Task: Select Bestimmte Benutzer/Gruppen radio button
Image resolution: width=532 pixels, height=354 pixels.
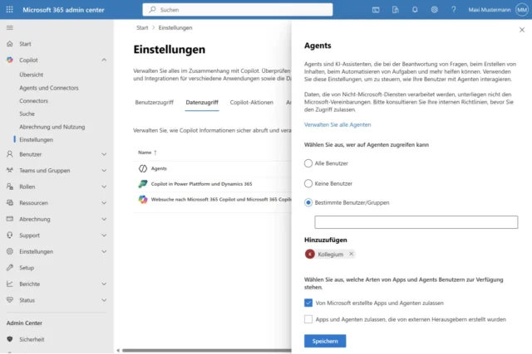Action: click(x=308, y=202)
